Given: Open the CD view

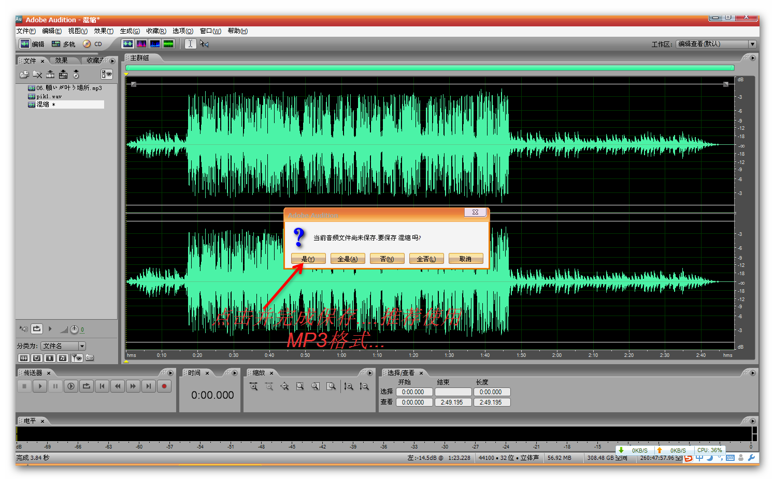Looking at the screenshot, I should click(93, 44).
